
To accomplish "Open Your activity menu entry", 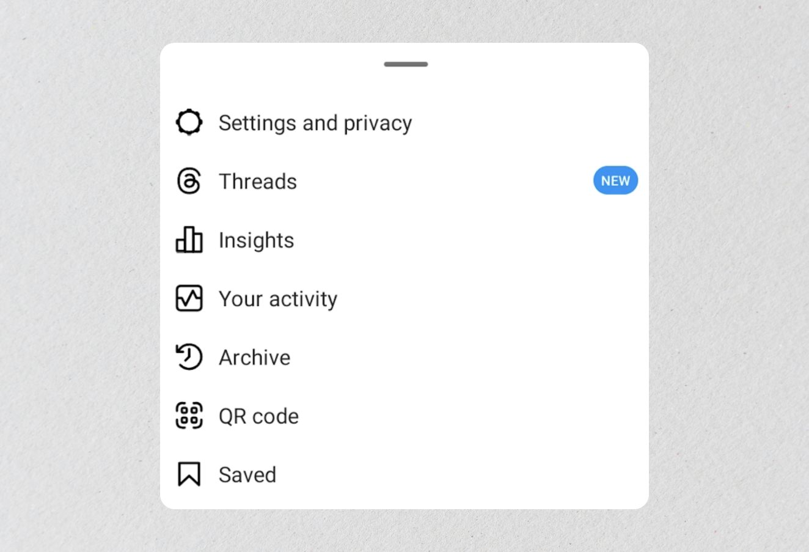I will tap(405, 299).
